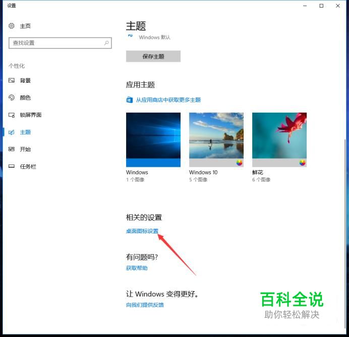Click the 查找设置 search field
This screenshot has width=349, height=337.
click(60, 43)
